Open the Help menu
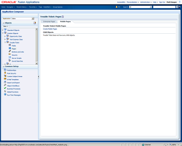 (155, 2)
